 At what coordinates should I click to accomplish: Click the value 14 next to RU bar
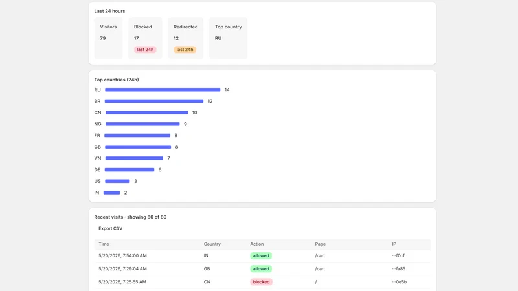pyautogui.click(x=227, y=90)
